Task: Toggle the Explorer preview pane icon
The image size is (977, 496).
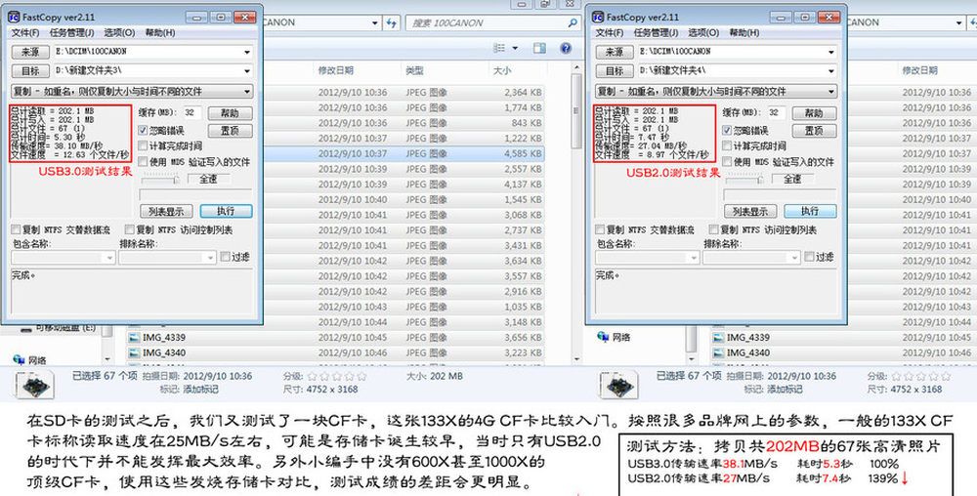Action: point(539,47)
